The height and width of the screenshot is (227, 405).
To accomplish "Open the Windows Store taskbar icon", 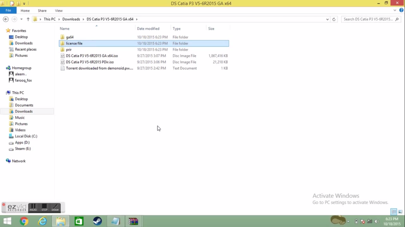I will (x=79, y=221).
